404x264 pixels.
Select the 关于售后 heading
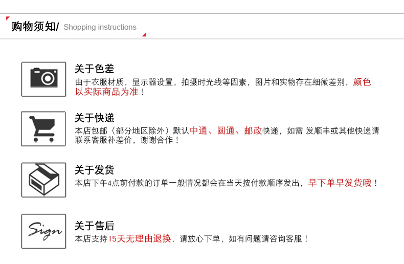(94, 226)
